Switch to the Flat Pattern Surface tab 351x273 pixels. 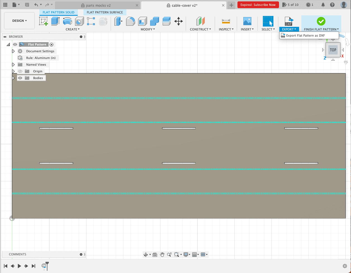pos(105,12)
